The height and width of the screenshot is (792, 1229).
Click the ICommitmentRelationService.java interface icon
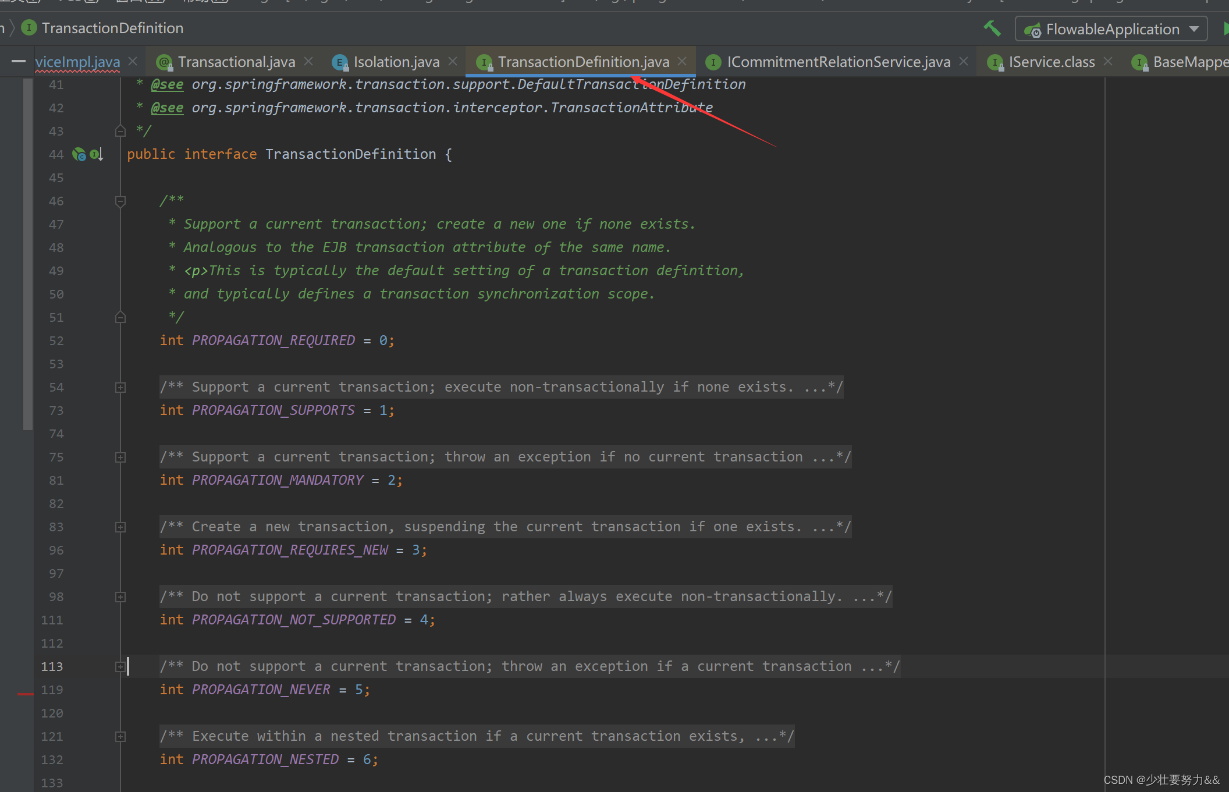(x=713, y=62)
